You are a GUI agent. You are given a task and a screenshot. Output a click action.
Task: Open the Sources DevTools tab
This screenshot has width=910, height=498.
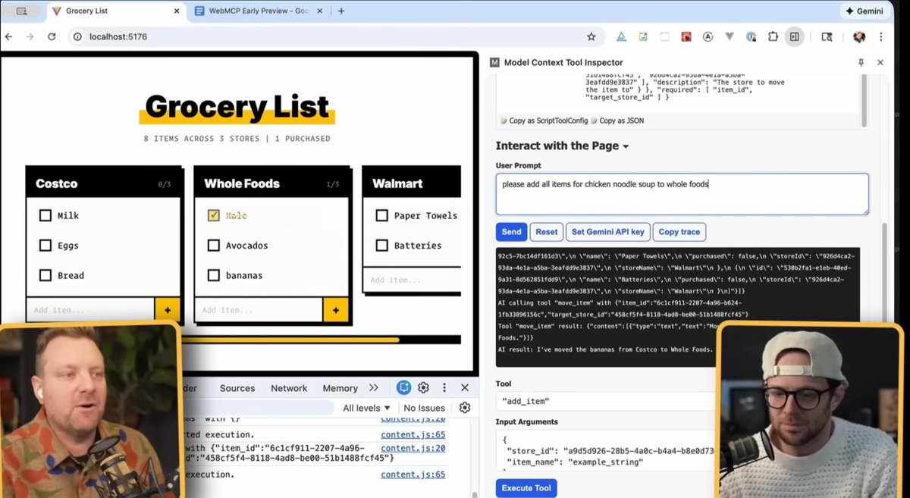(237, 388)
